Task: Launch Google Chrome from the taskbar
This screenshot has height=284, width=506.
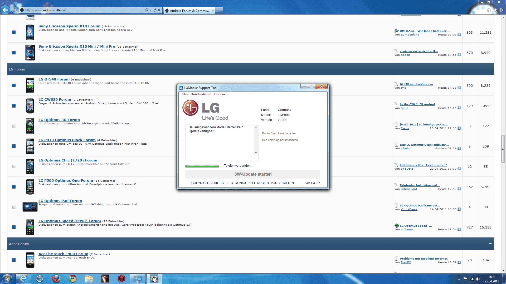Action: click(72, 279)
